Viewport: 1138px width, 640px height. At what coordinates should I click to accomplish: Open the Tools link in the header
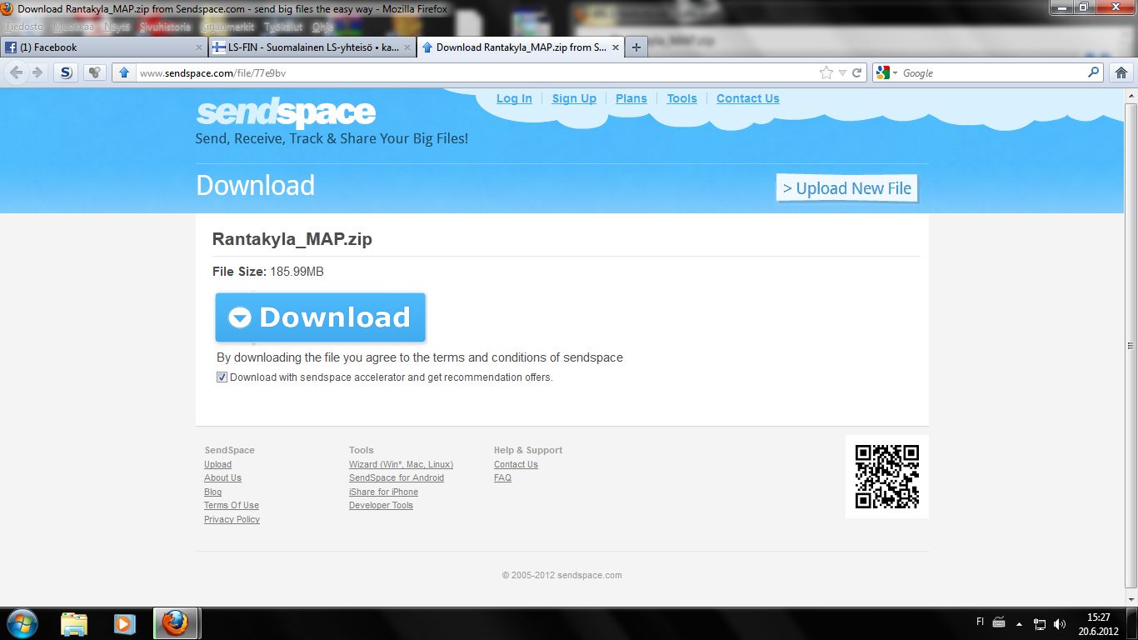tap(681, 98)
